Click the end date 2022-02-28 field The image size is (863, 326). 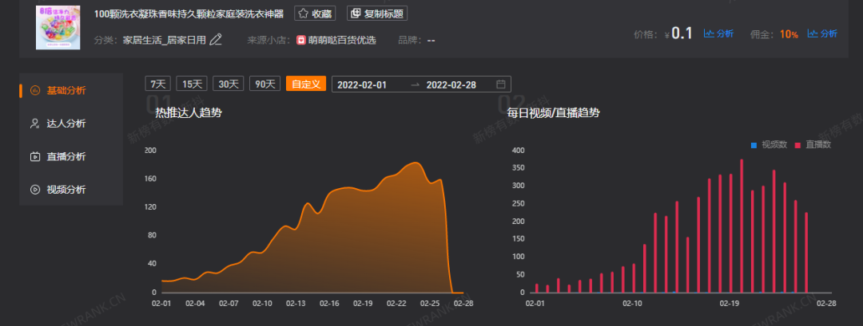(451, 84)
